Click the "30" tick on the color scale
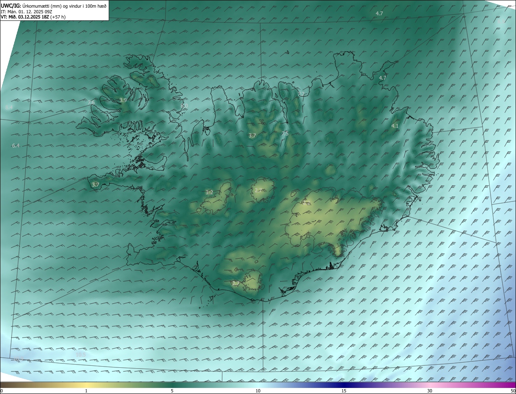 click(430, 391)
